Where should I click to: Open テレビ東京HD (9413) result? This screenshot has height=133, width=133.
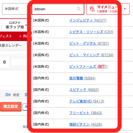[87, 101]
